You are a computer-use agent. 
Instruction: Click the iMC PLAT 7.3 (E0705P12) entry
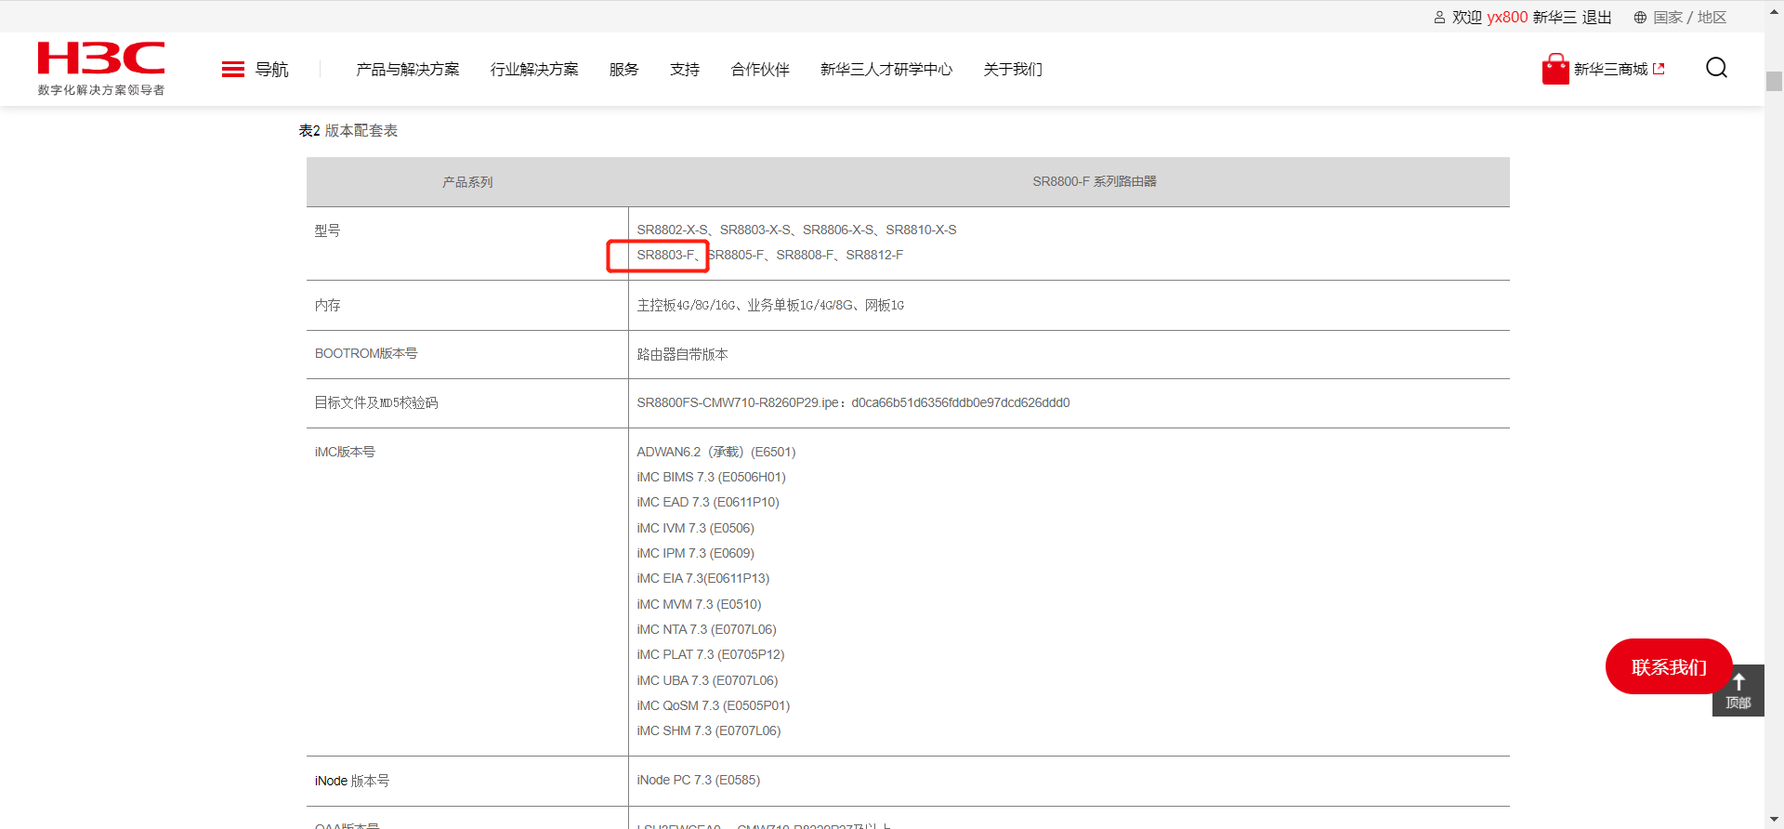(711, 654)
